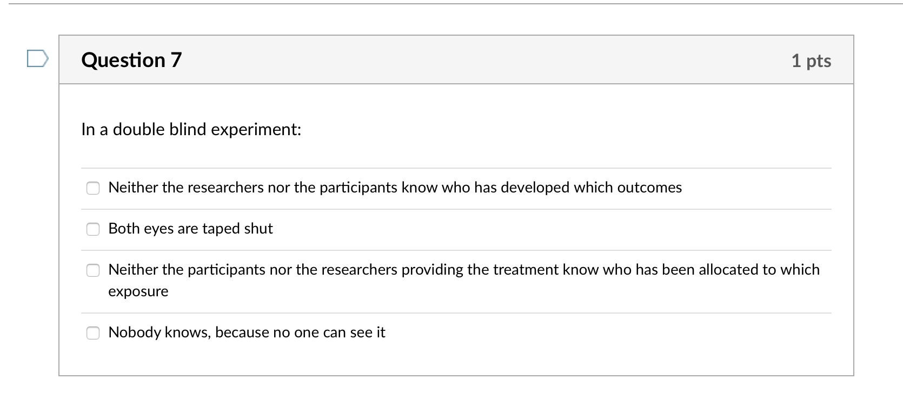
Task: Click the '1 pts' points label
Action: click(x=811, y=61)
